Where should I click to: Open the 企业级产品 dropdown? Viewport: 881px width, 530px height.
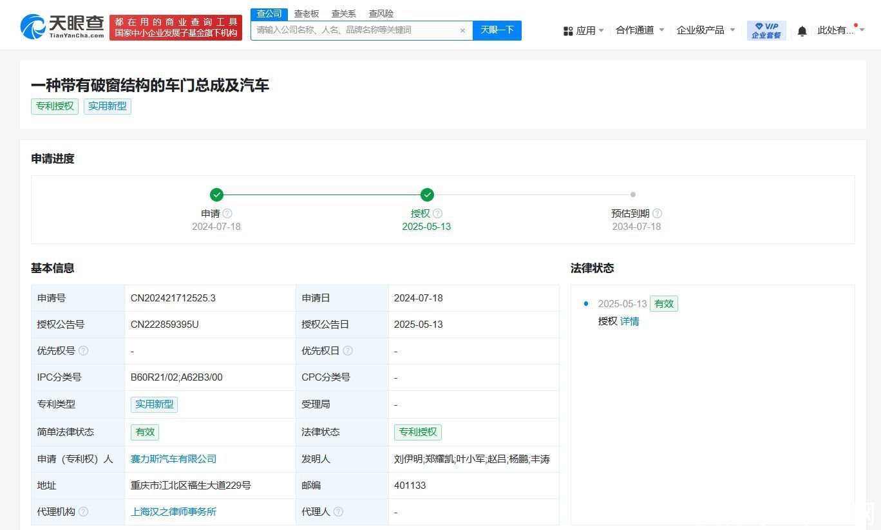pos(701,30)
